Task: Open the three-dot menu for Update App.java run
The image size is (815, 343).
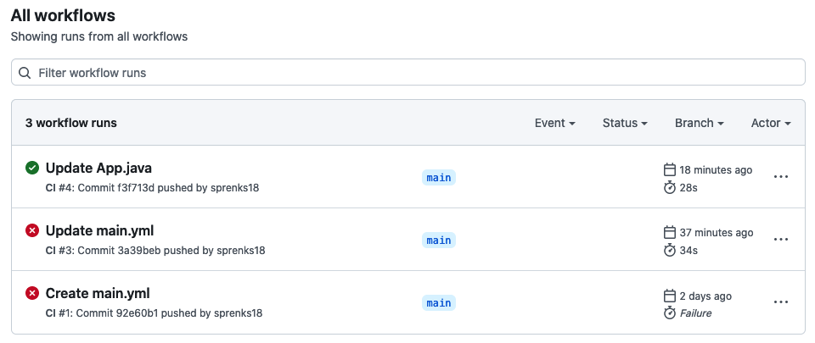Action: pyautogui.click(x=781, y=177)
